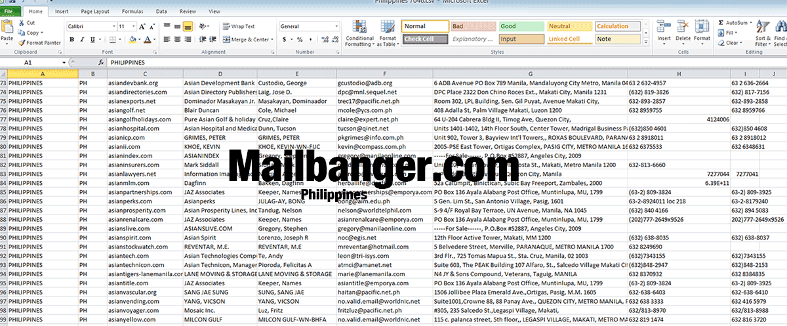Screen dimensions: 787x326
Task: Apply the Calculation cell style
Action: coord(618,26)
